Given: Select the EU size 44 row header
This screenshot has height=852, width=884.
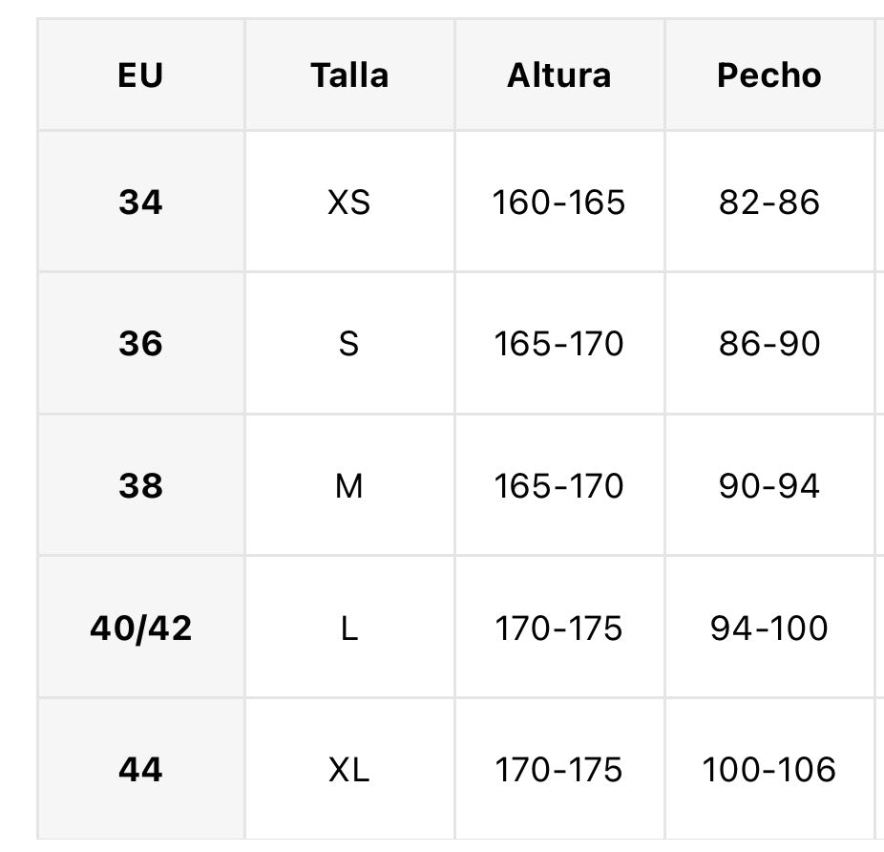Looking at the screenshot, I should tap(141, 769).
